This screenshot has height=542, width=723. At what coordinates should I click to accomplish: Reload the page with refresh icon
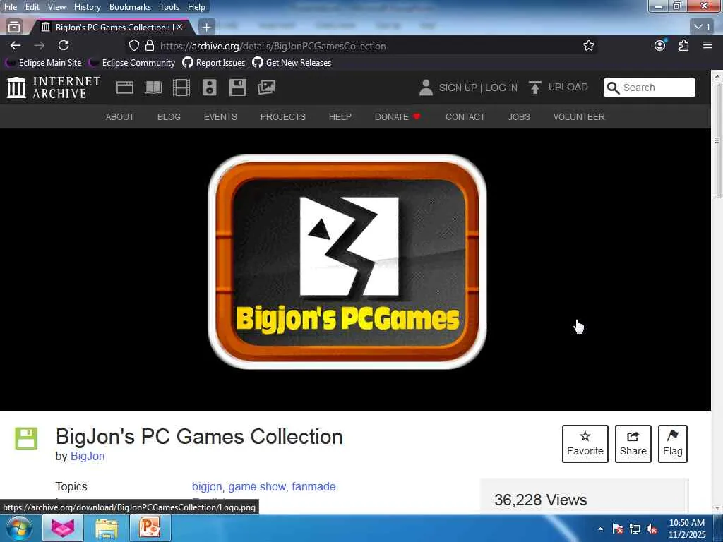pyautogui.click(x=64, y=45)
